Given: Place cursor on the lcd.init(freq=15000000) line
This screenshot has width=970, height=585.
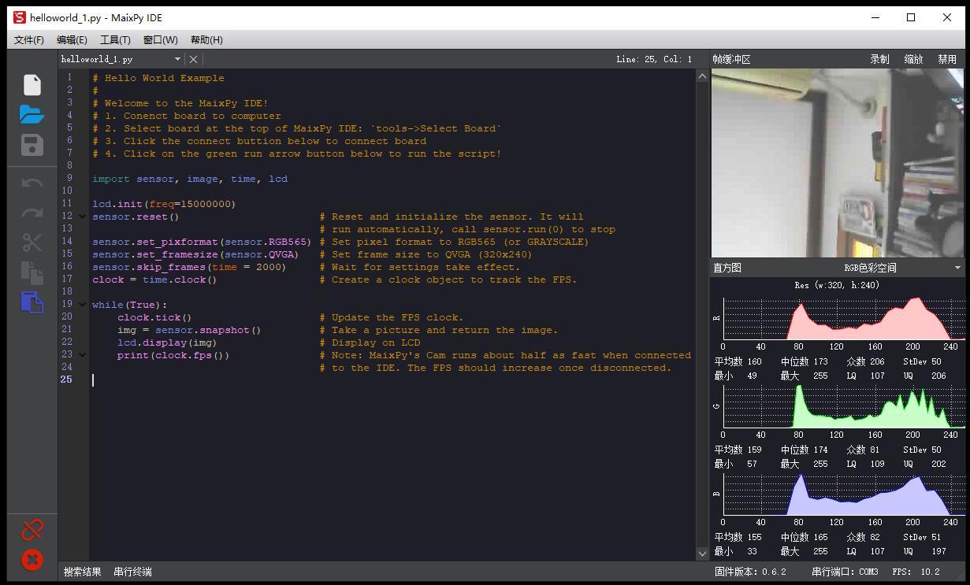Looking at the screenshot, I should 164,204.
